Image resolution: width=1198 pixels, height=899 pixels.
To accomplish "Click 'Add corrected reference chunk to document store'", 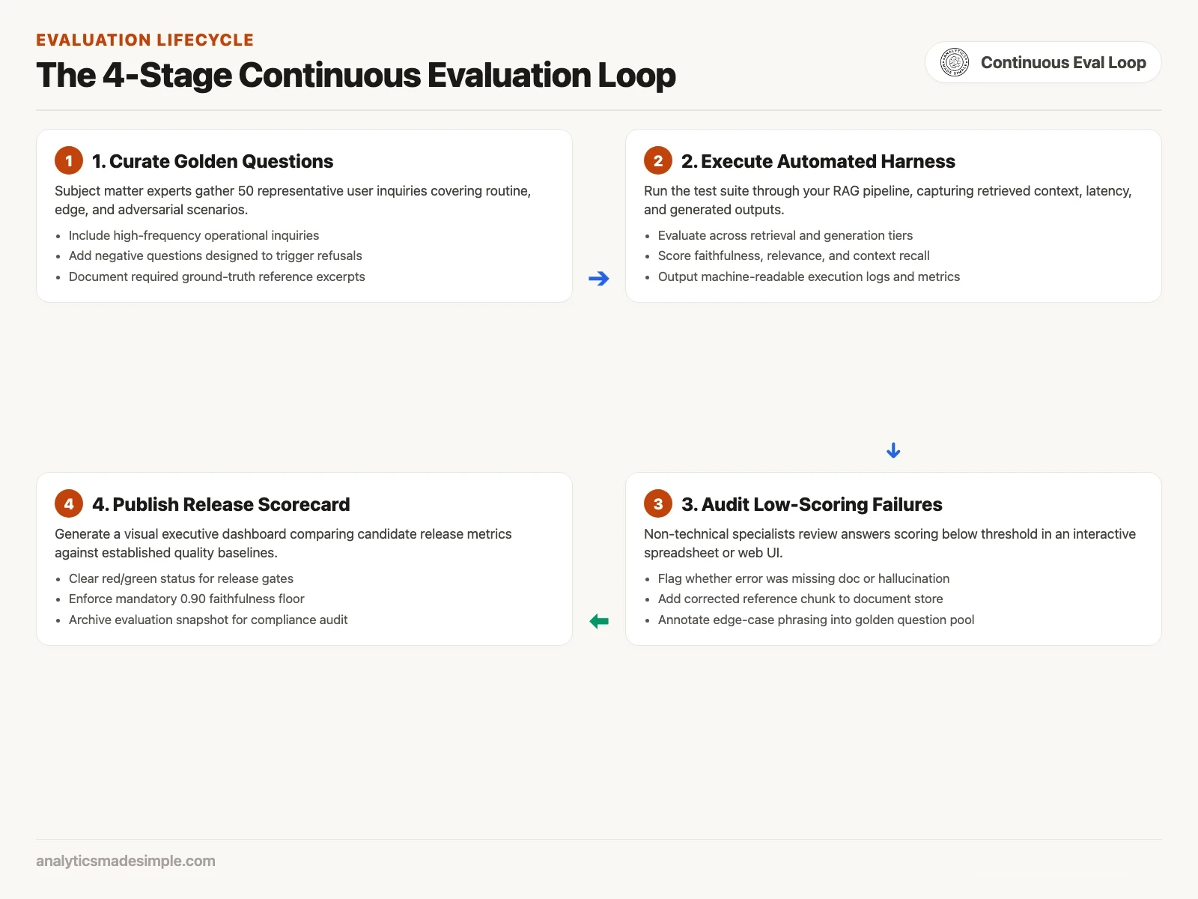I will 800,599.
